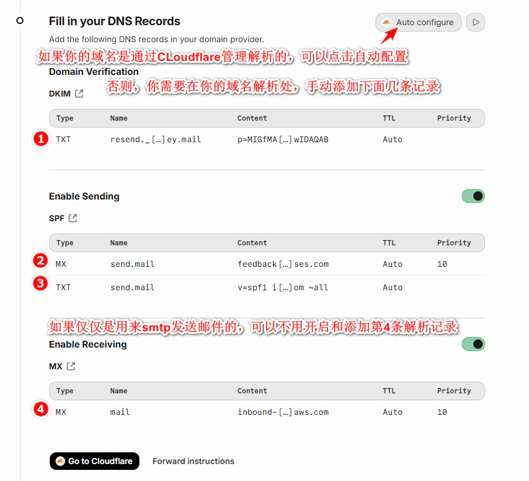Select the DKIM TXT record row
Screen dimensions: 529x481
pos(267,139)
